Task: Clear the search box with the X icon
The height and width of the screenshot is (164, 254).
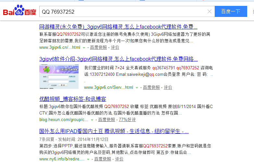Action: pos(210,11)
